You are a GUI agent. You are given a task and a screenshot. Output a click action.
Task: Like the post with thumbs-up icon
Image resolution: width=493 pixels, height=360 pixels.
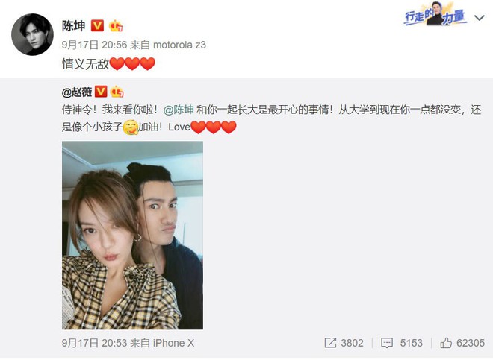pyautogui.click(x=446, y=343)
